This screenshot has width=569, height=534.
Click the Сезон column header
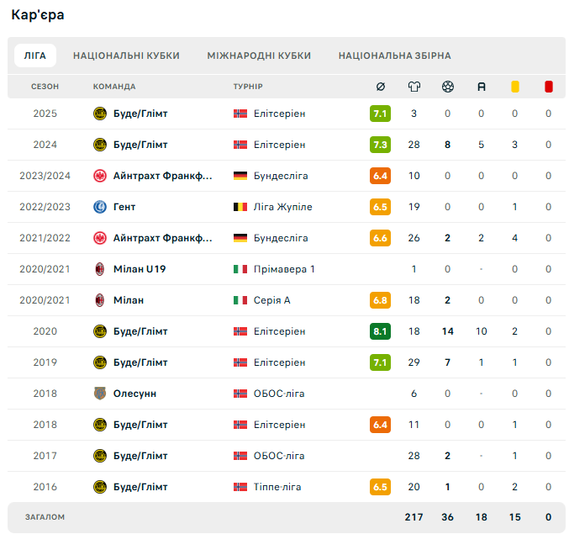click(x=45, y=87)
